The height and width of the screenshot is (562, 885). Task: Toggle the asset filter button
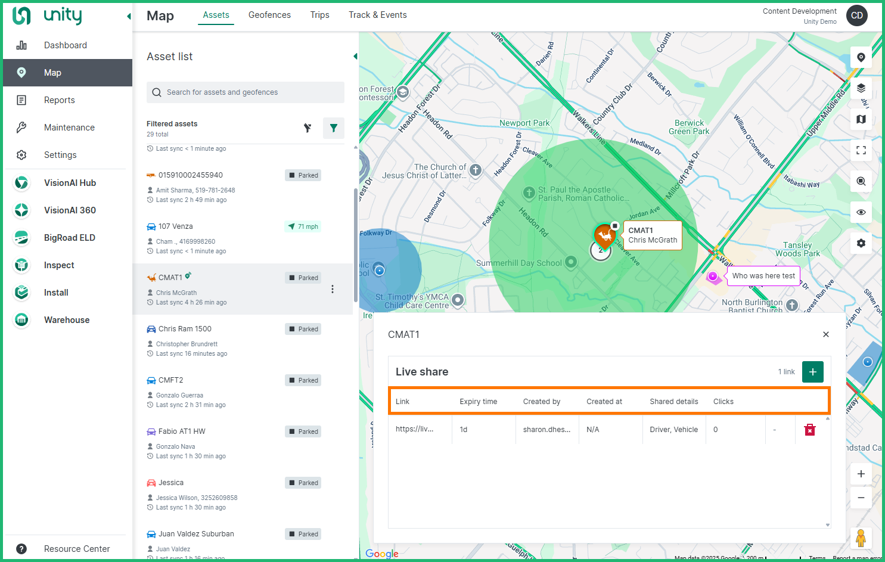click(334, 128)
